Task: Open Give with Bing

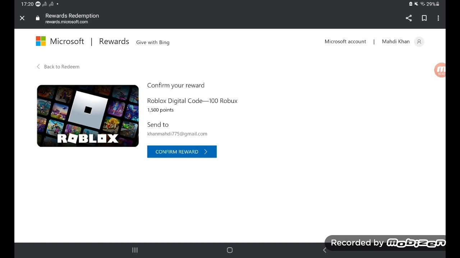Action: [x=153, y=42]
